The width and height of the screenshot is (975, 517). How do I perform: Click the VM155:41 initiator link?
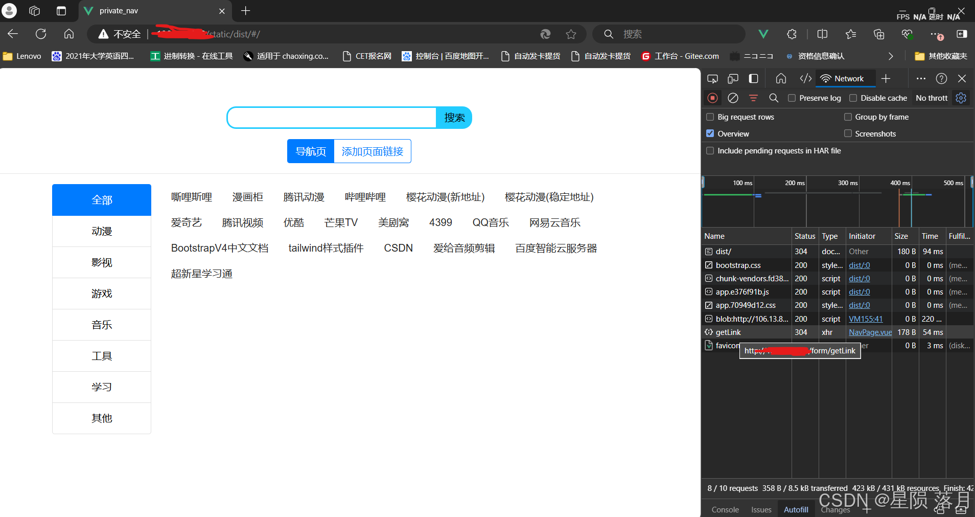click(x=866, y=319)
